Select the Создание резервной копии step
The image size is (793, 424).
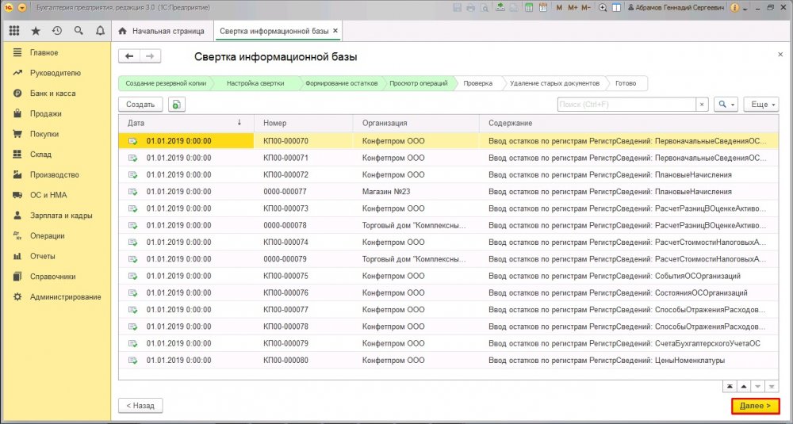coord(166,83)
